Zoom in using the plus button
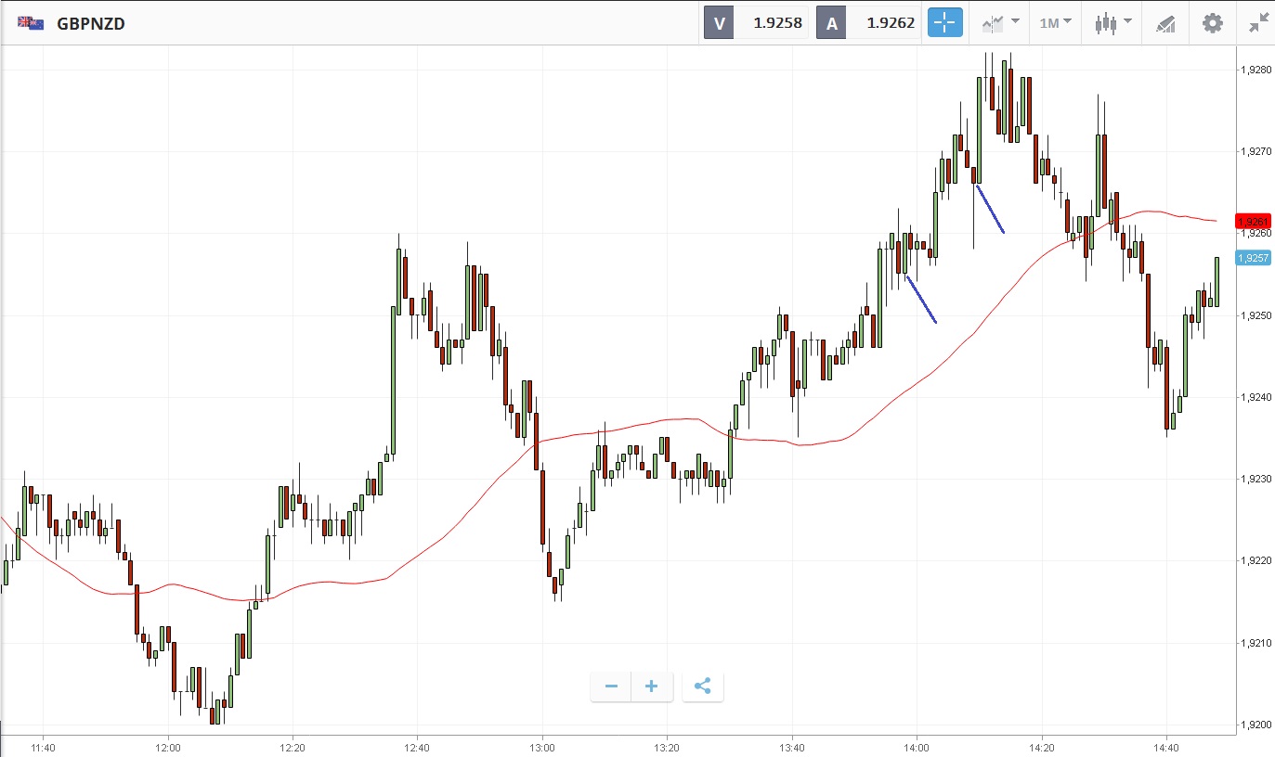 click(x=652, y=686)
